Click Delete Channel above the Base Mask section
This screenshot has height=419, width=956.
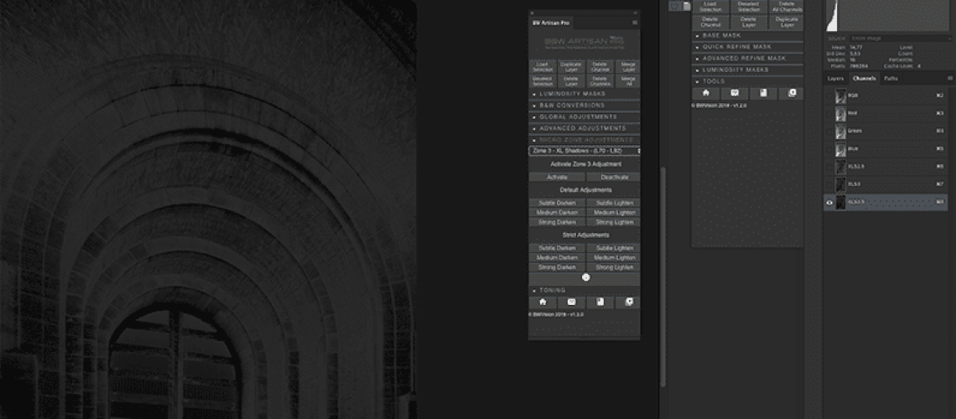pos(711,22)
